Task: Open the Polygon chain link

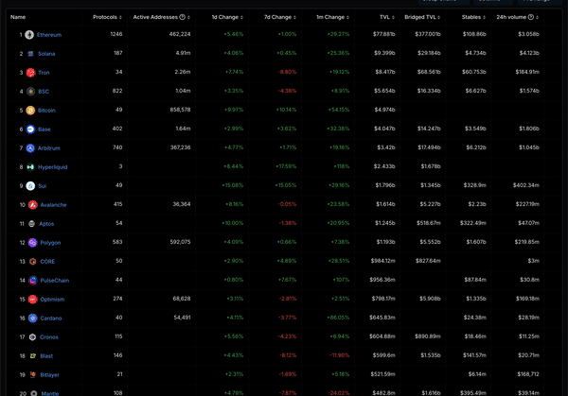Action: [x=50, y=243]
